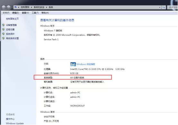Viewport: 178px width, 125px height.
Task: Click 控制面板 in the breadcrumb path
Action: [x=25, y=7]
